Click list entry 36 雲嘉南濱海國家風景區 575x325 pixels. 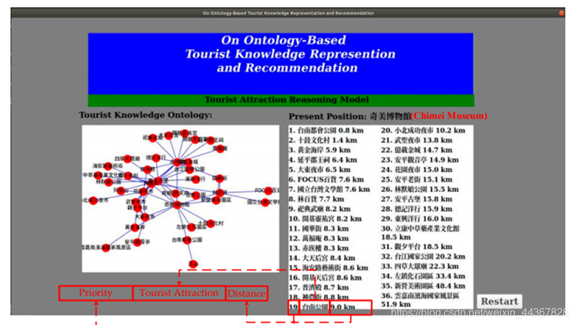click(420, 300)
